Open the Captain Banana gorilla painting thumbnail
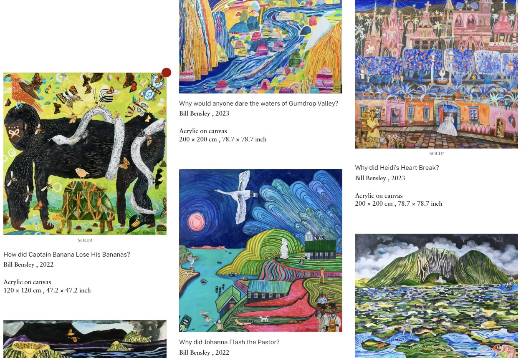 [x=85, y=154]
